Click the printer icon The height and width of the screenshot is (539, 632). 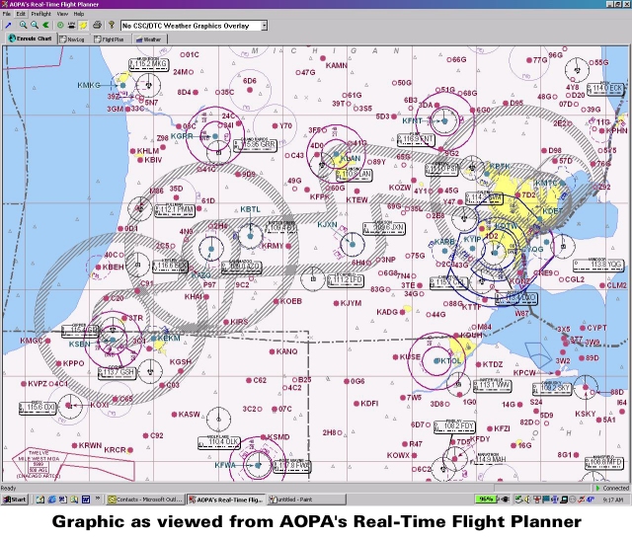97,25
